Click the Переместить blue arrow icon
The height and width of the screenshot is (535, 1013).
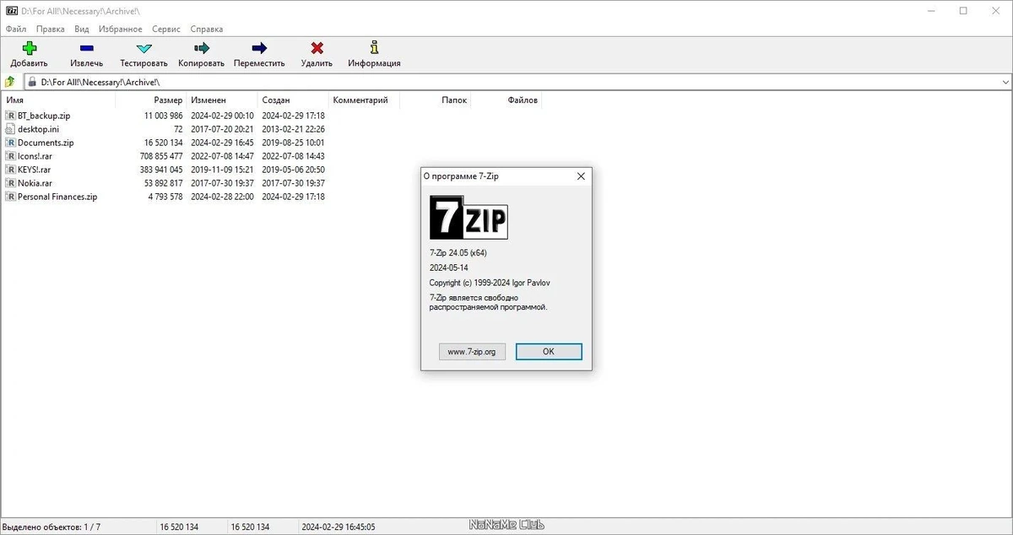[259, 48]
